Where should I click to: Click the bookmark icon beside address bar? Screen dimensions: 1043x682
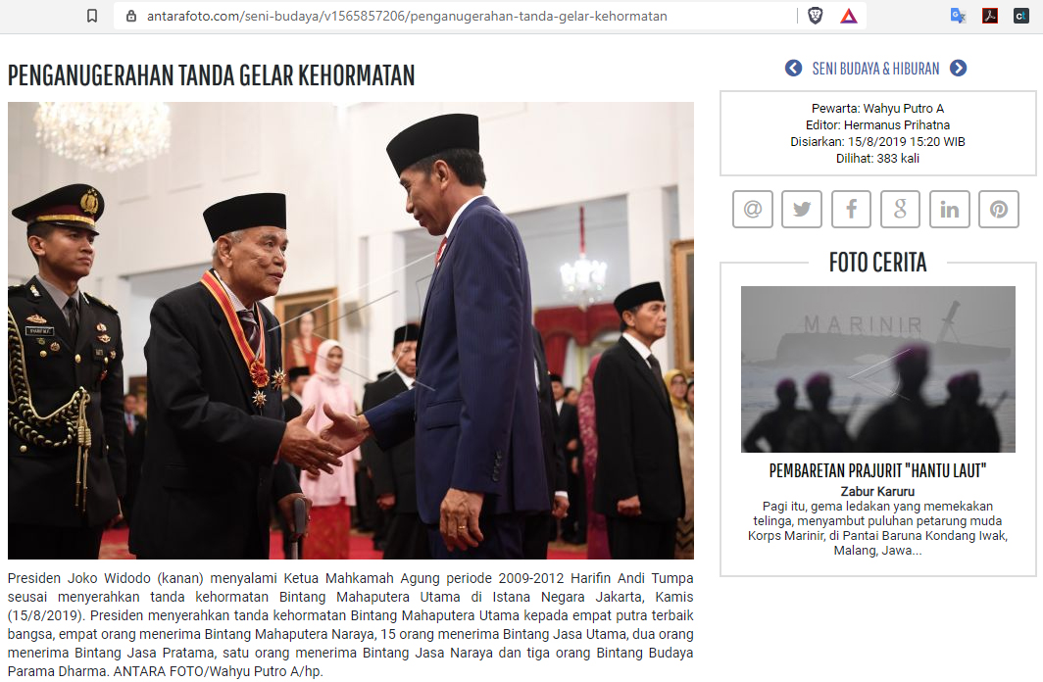tap(92, 16)
